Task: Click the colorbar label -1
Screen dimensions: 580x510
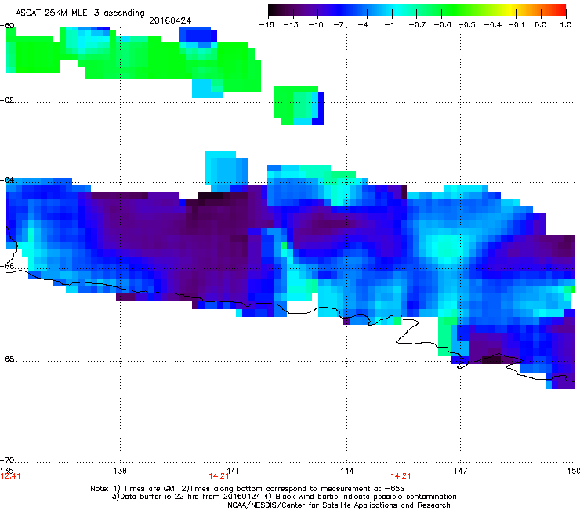Action: click(x=389, y=25)
